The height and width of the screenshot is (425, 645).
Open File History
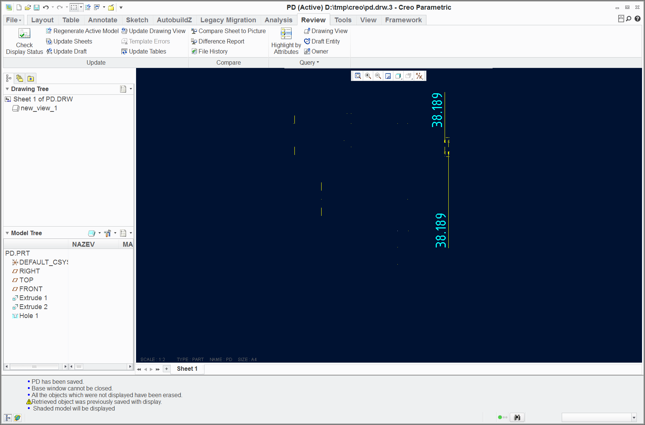[209, 51]
